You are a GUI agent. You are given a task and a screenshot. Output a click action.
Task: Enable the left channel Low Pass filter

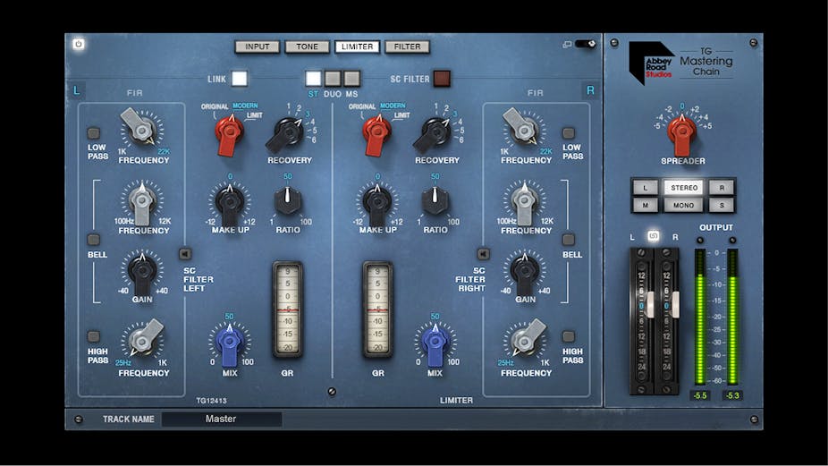(93, 133)
